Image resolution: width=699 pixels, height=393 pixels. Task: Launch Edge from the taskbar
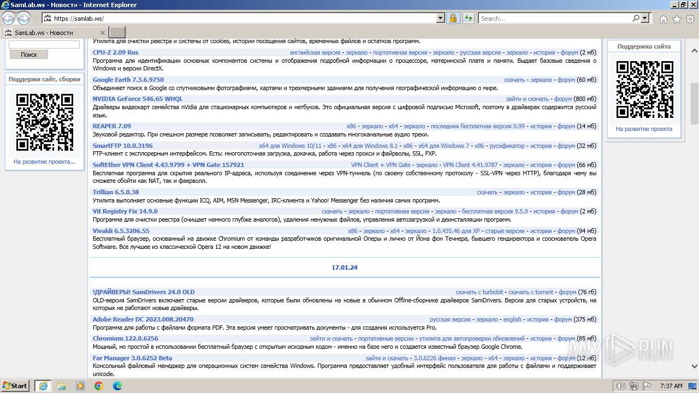(117, 386)
